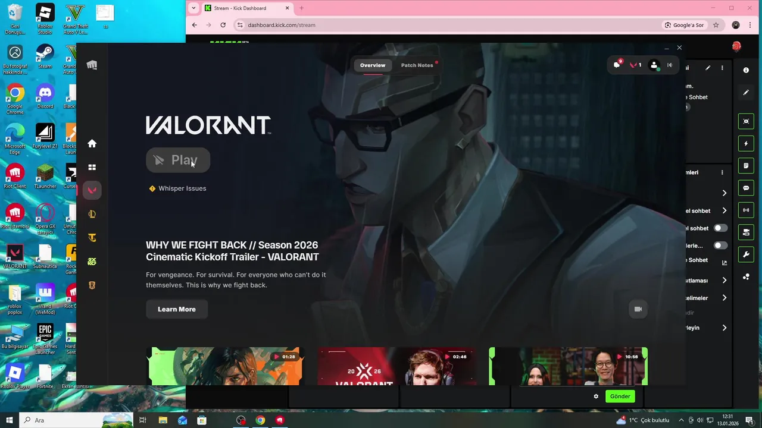Click the Riot fist logo in sidebar
762x428 pixels.
click(x=92, y=65)
